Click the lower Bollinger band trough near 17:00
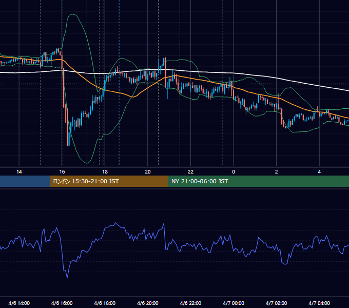This screenshot has width=349, height=308. tap(87, 163)
